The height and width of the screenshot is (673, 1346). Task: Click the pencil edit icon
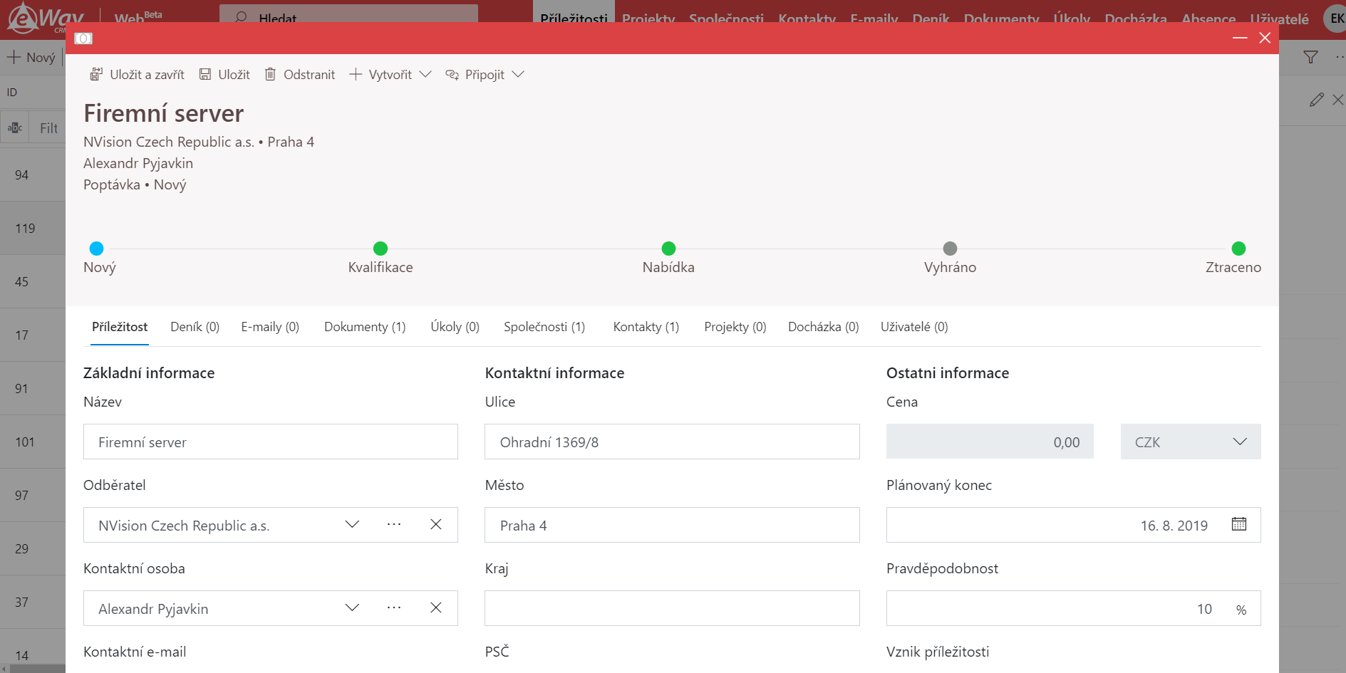tap(1316, 100)
